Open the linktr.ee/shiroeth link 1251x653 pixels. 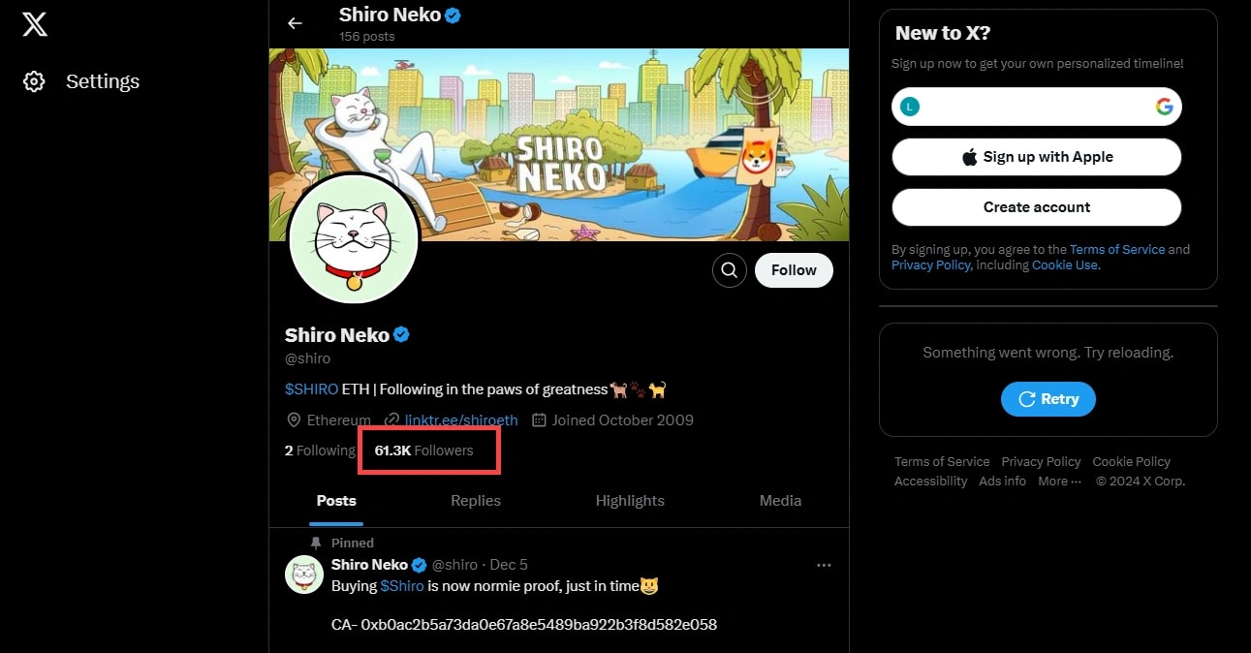460,420
